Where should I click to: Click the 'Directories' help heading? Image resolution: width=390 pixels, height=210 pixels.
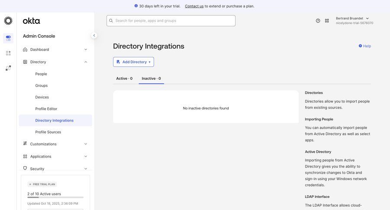coord(314,93)
